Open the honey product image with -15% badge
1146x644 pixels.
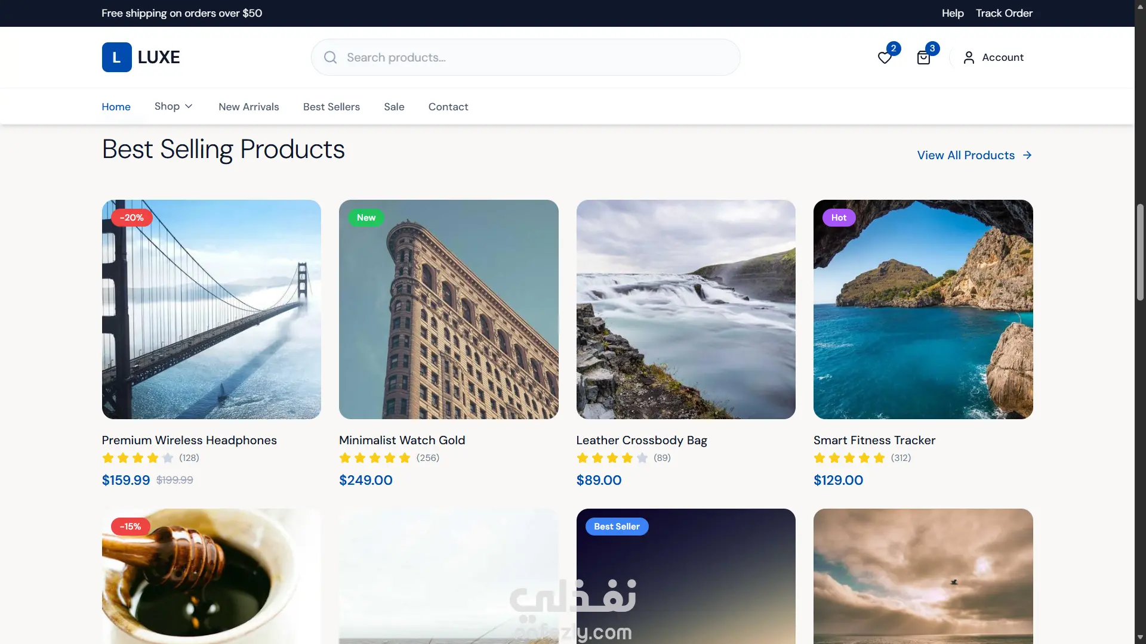coord(211,576)
